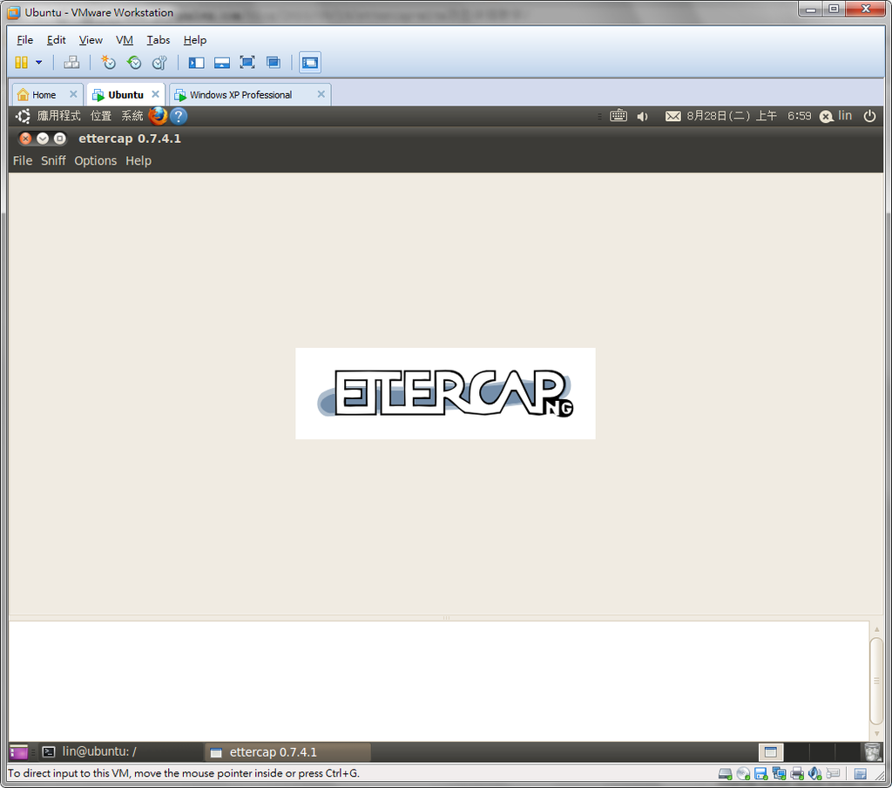Click the log pane vertical scrollbar
The width and height of the screenshot is (892, 788).
(x=876, y=681)
